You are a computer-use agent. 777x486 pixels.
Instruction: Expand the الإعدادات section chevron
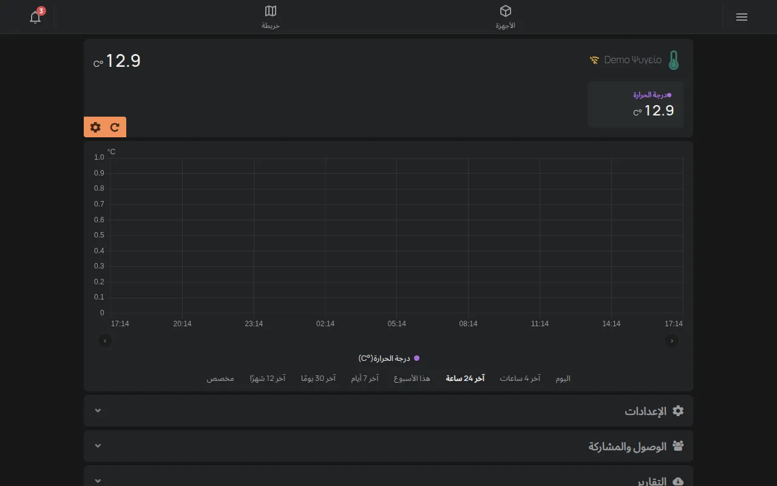coord(98,411)
